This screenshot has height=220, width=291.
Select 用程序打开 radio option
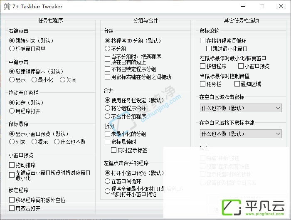tap(12, 111)
